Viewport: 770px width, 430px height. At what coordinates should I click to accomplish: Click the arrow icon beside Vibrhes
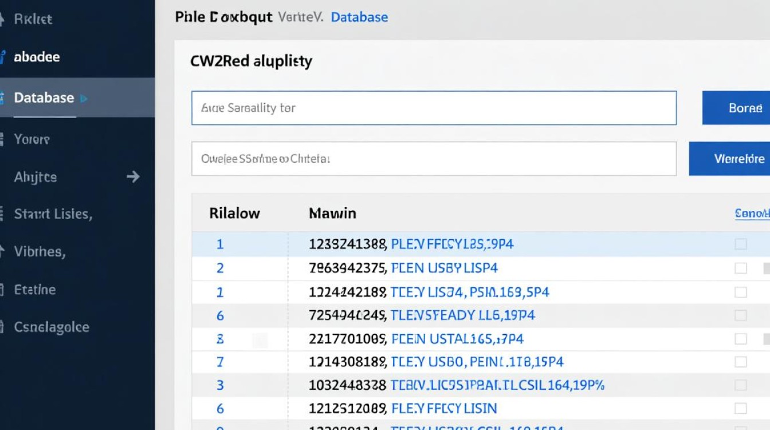click(2, 251)
